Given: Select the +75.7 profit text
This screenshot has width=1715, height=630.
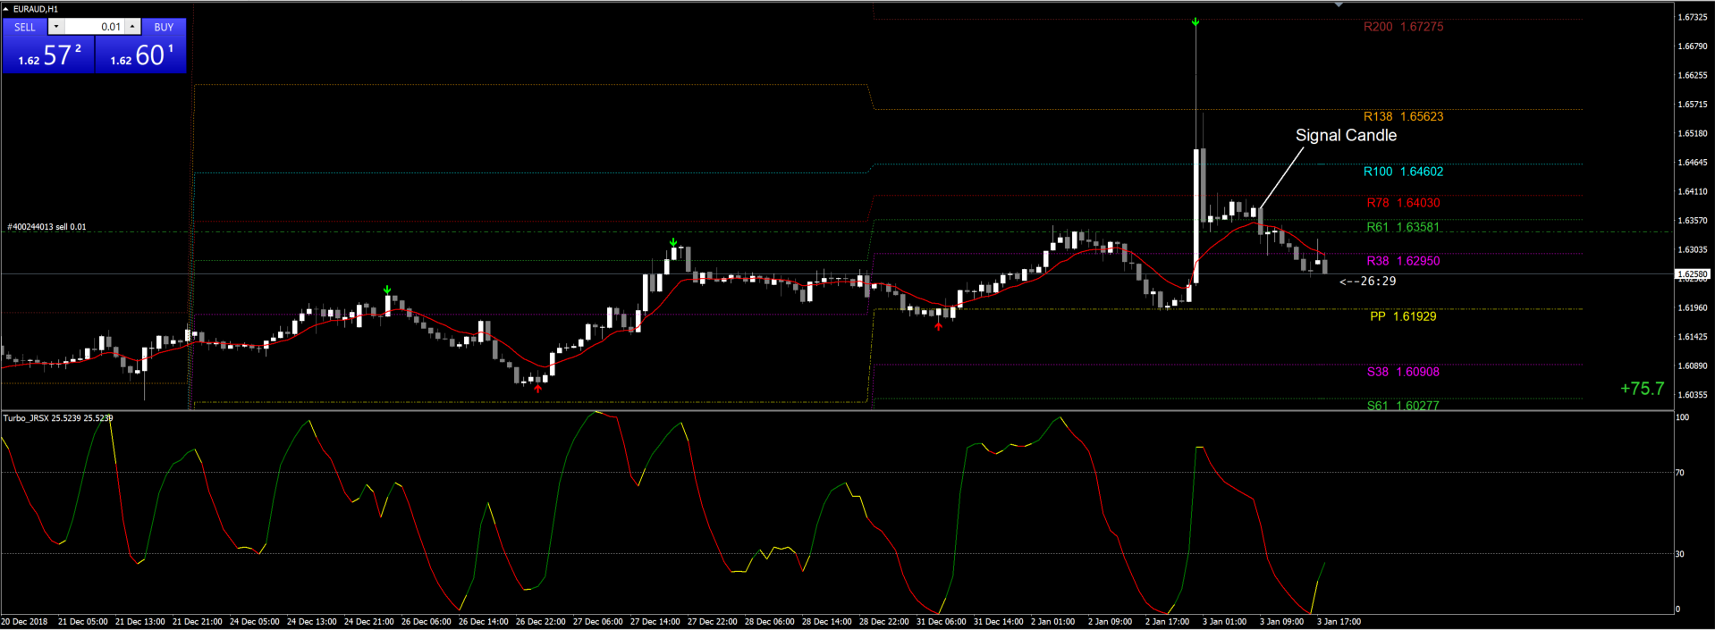Looking at the screenshot, I should click(1643, 389).
